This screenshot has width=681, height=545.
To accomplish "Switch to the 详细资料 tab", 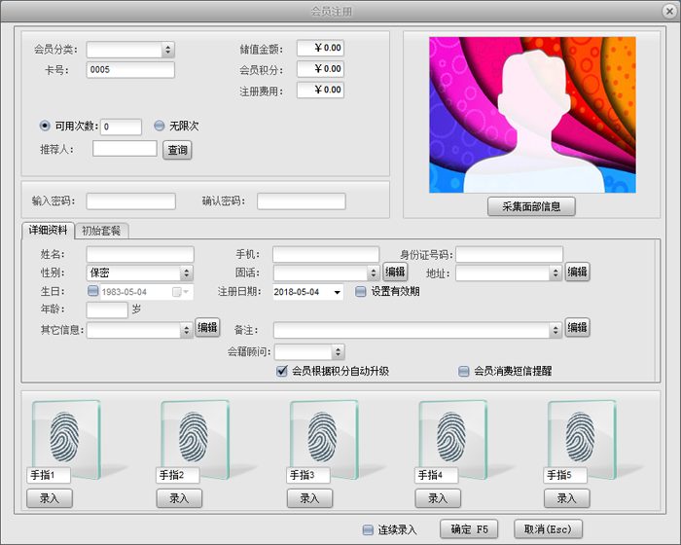I will pyautogui.click(x=48, y=230).
